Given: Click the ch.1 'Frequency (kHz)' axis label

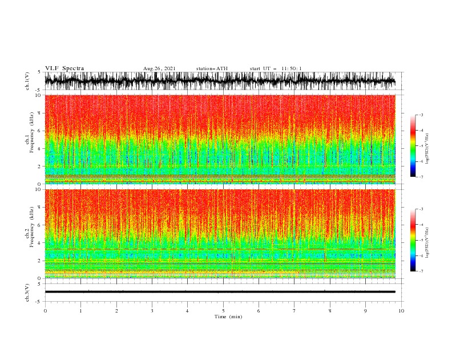Looking at the screenshot, I should click(32, 133).
